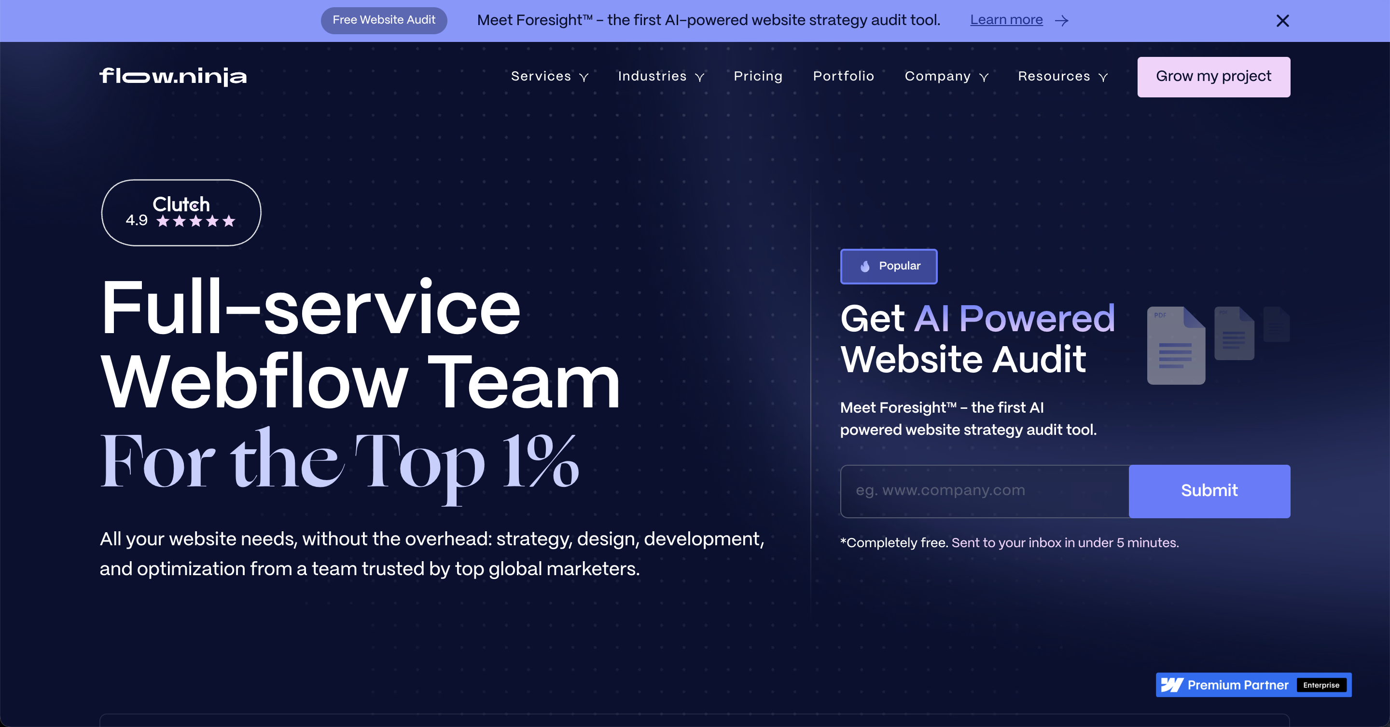Focus the website URL input field
Screen dimensions: 1390x727
tap(984, 490)
